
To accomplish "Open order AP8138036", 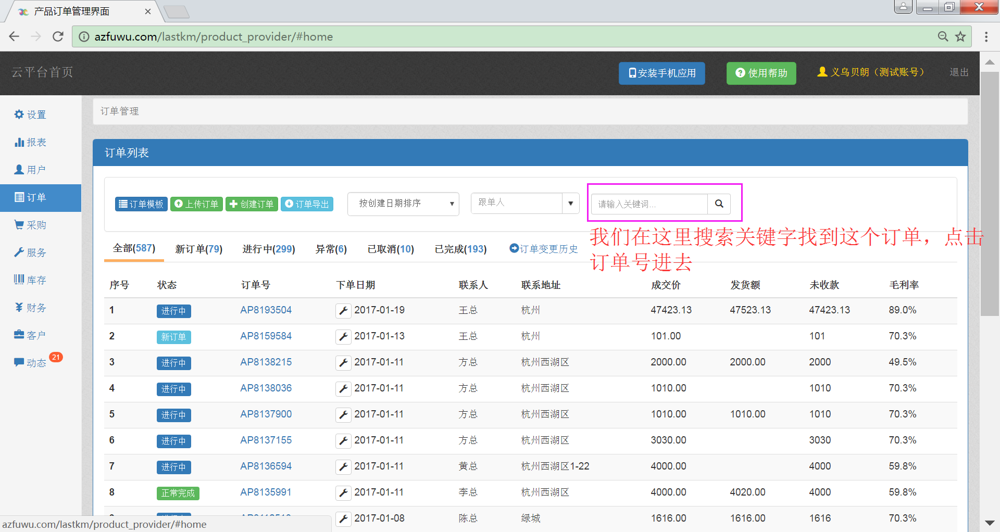I will pyautogui.click(x=266, y=388).
